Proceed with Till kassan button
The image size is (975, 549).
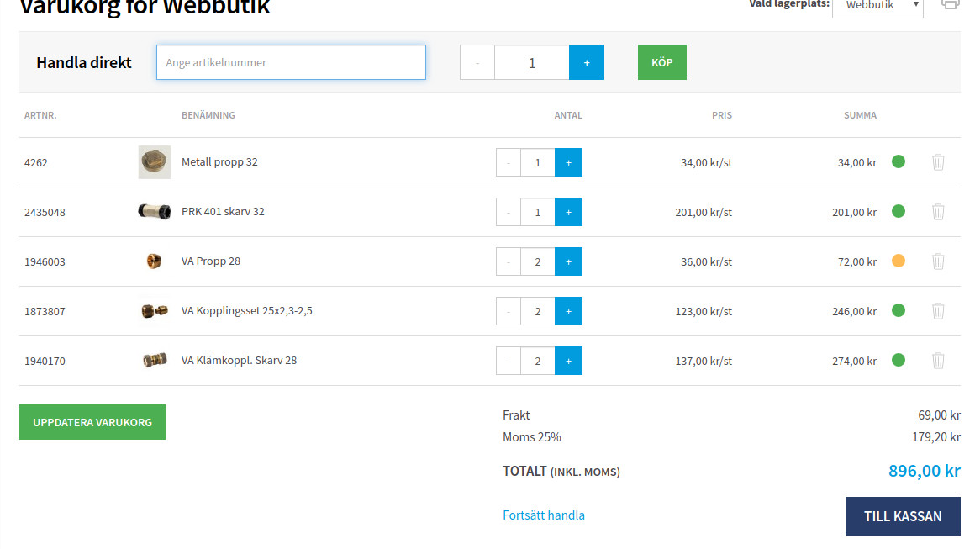pos(903,516)
